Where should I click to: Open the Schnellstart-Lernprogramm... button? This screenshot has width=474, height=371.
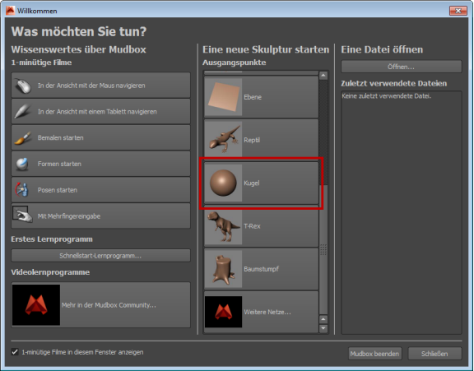100,256
